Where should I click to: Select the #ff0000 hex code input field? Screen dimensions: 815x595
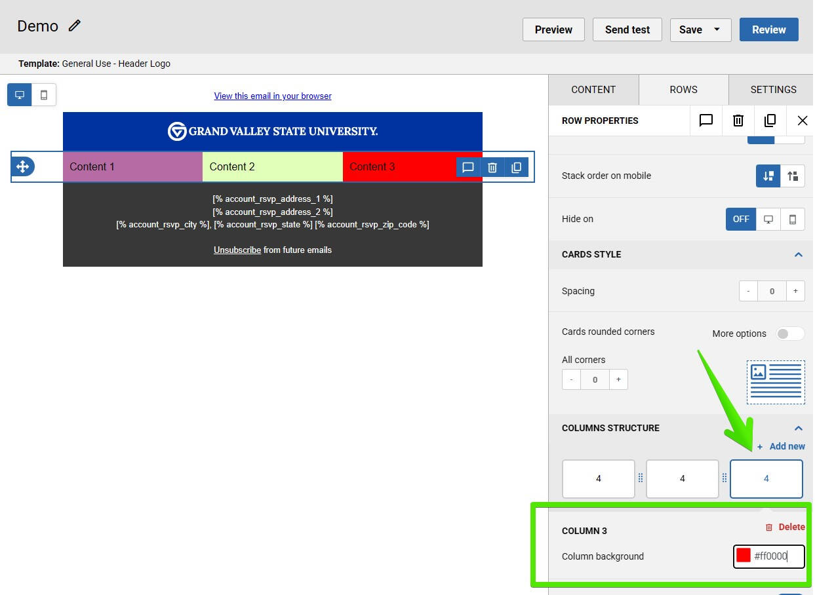(780, 556)
